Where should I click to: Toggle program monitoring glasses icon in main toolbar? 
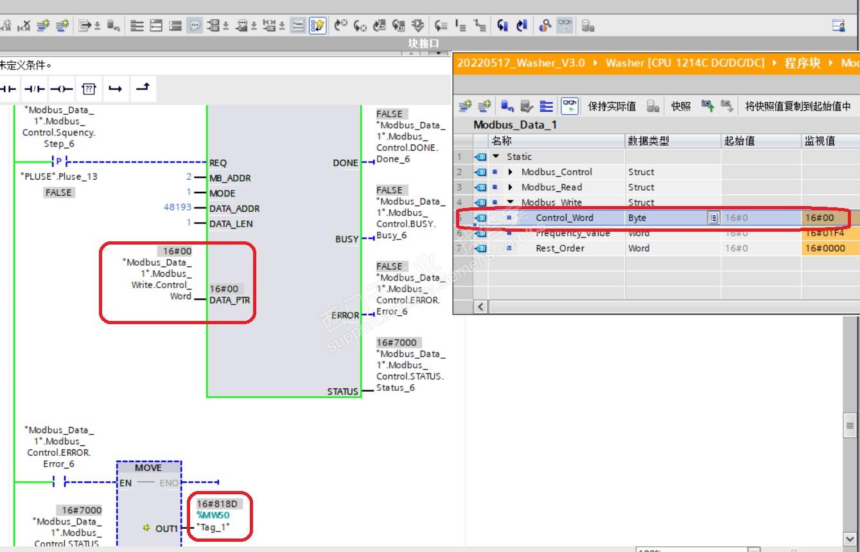[x=565, y=26]
